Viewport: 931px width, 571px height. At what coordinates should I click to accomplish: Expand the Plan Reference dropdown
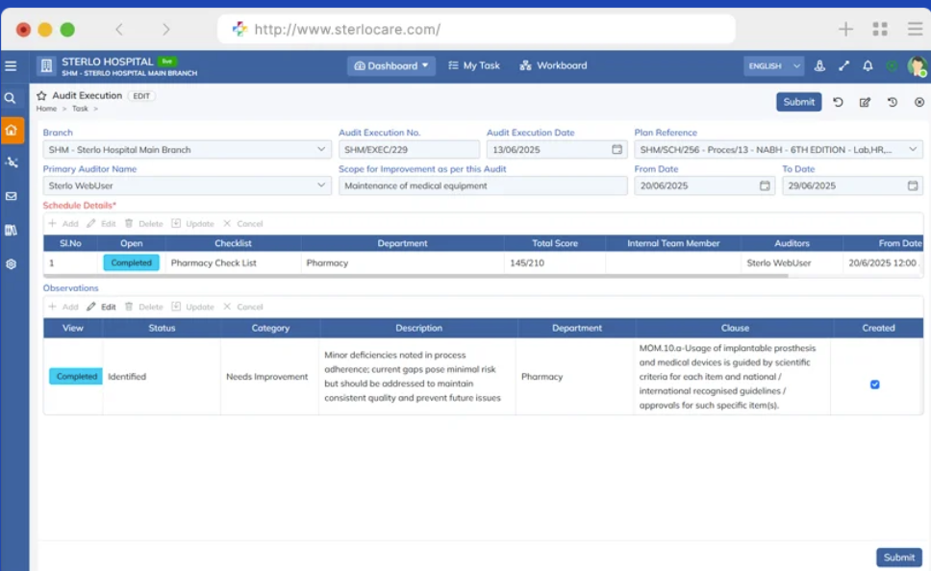coord(911,149)
